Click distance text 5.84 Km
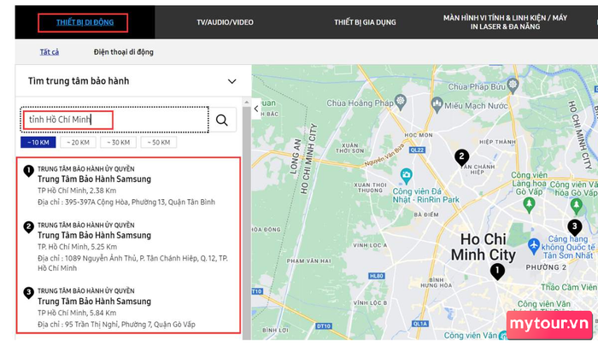Screen dimensions: 598x346 (x=103, y=313)
